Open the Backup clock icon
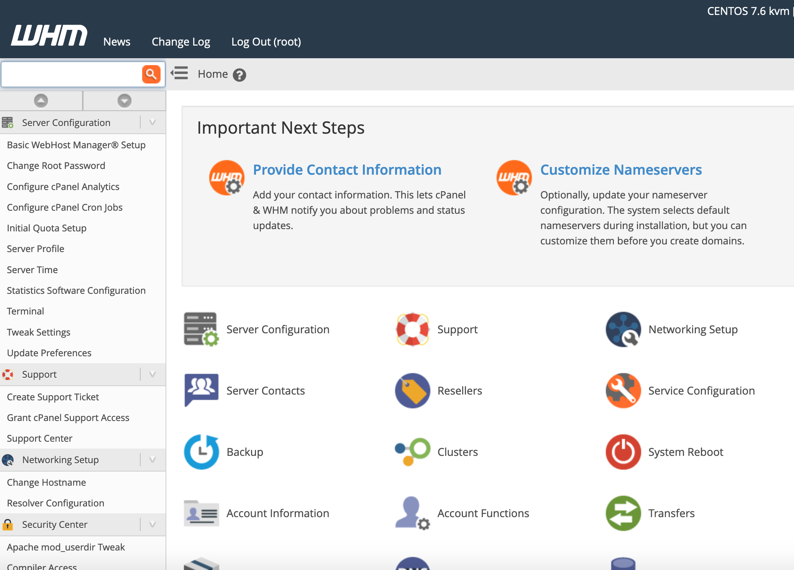794x570 pixels. 202,452
